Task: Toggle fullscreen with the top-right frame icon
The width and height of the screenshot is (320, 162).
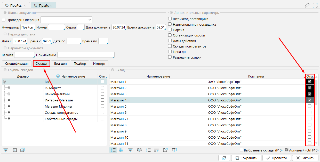Action: point(315,5)
